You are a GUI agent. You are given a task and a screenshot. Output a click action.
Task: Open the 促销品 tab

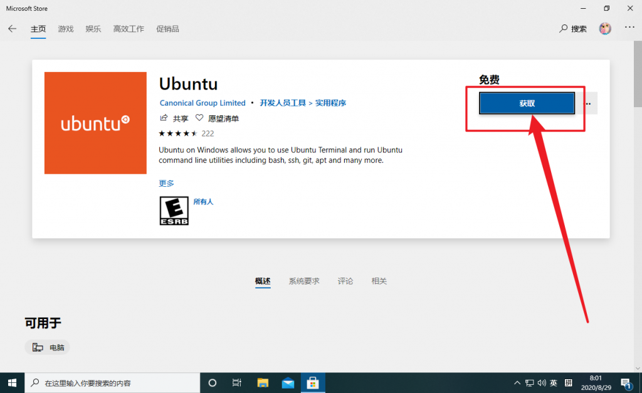[x=167, y=29]
